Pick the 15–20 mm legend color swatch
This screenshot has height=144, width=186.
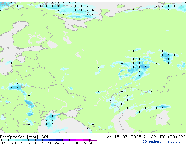point(46,140)
